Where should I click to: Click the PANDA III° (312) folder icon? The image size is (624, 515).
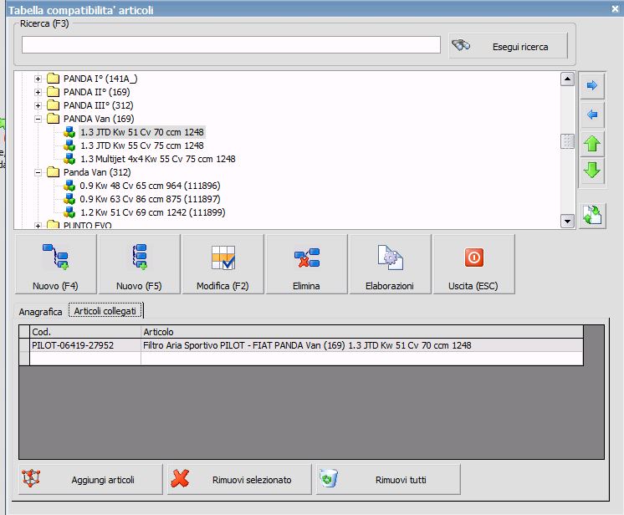pyautogui.click(x=53, y=105)
